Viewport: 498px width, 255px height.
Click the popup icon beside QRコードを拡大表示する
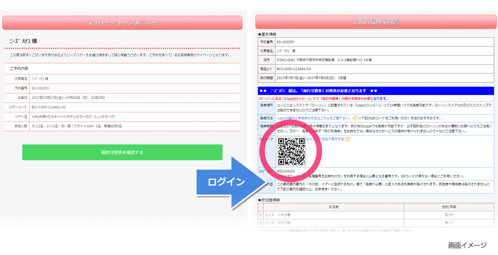click(347, 139)
